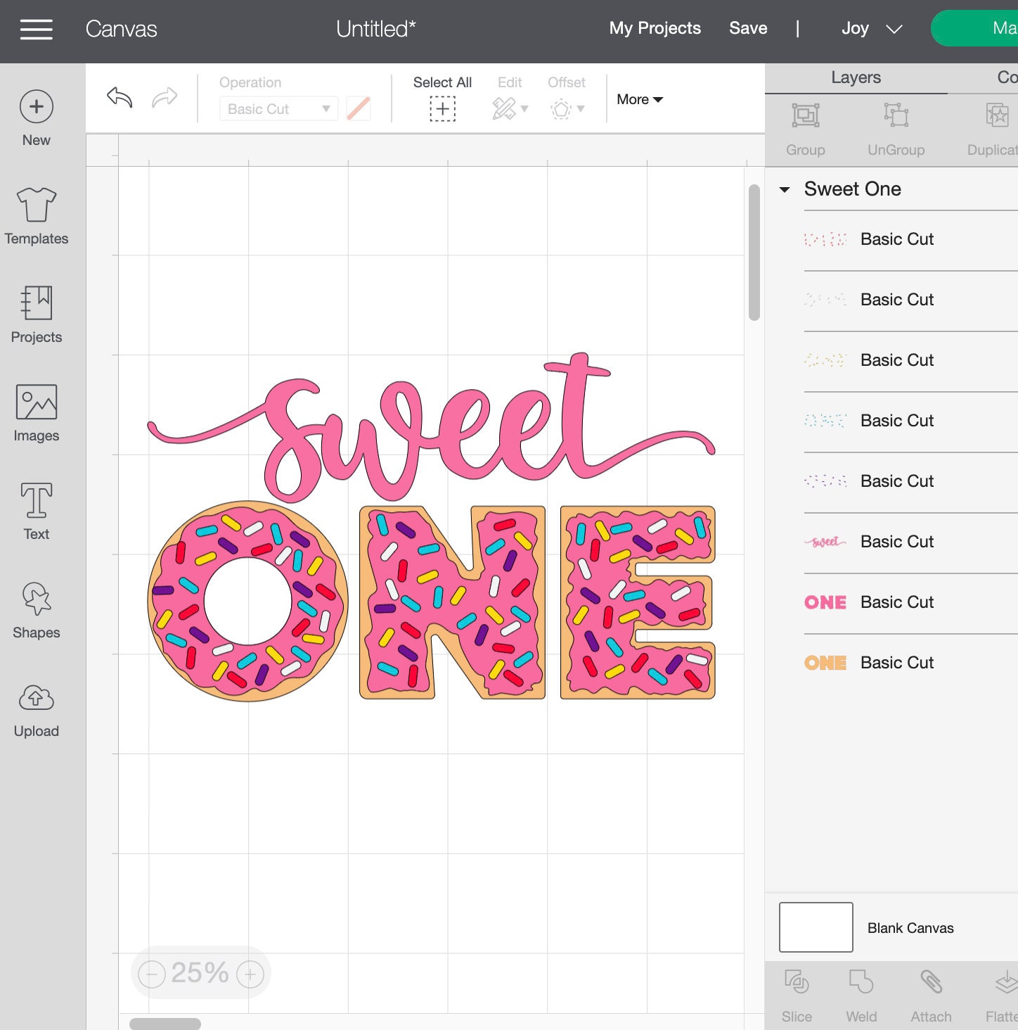Zoom in with the plus control

(x=249, y=974)
